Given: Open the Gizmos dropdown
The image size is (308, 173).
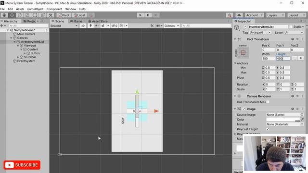Looking at the screenshot, I should coord(171,25).
